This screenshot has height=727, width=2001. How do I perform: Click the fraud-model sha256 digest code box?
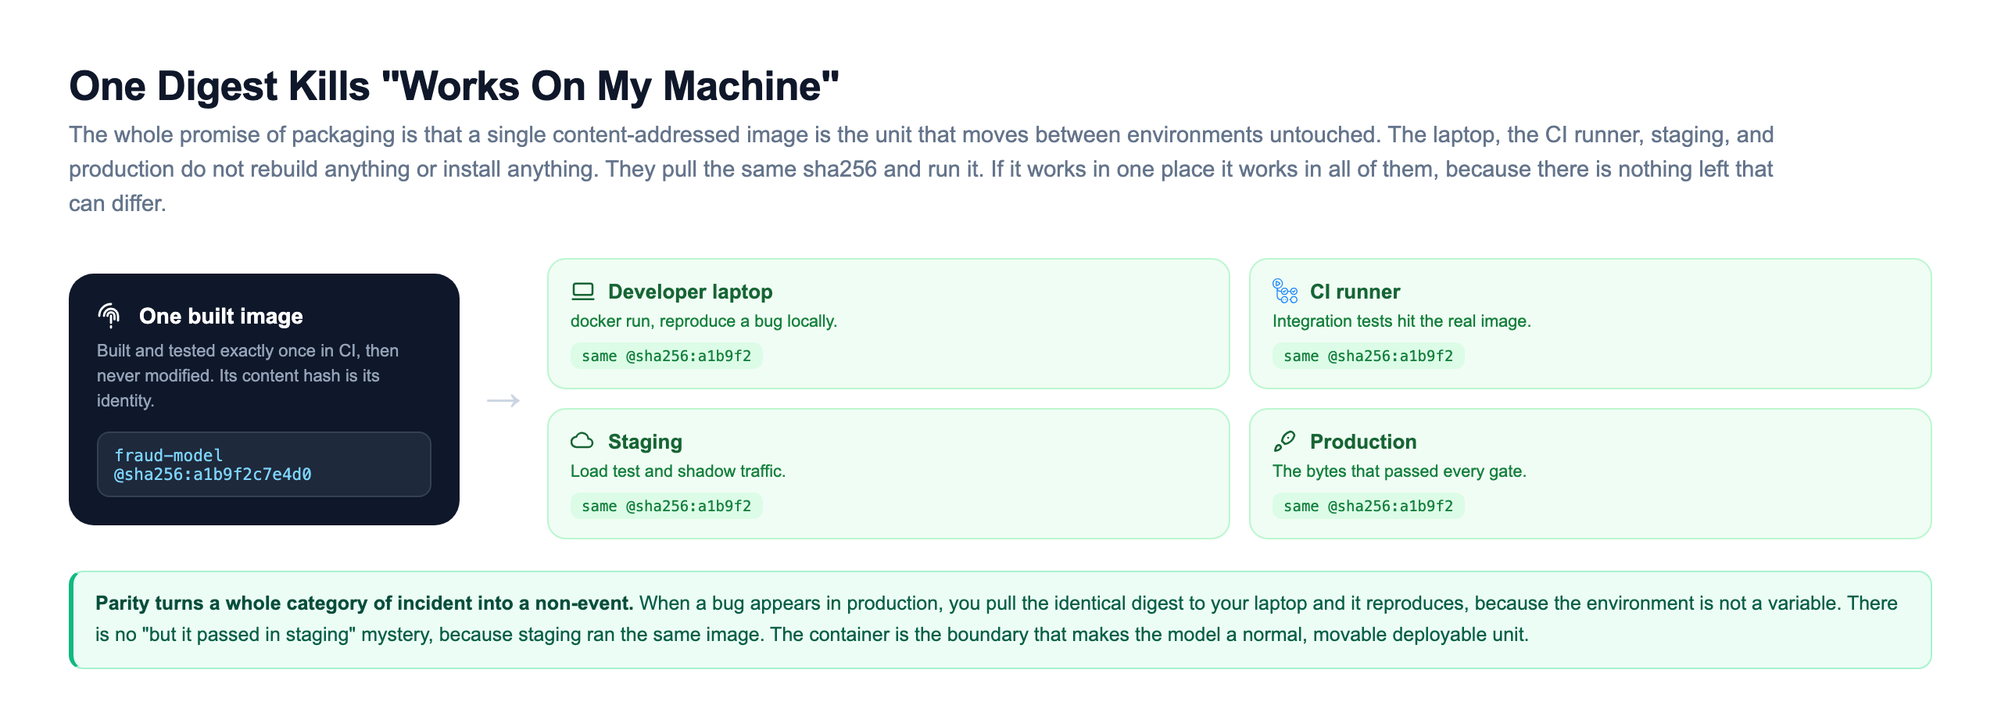(x=264, y=464)
